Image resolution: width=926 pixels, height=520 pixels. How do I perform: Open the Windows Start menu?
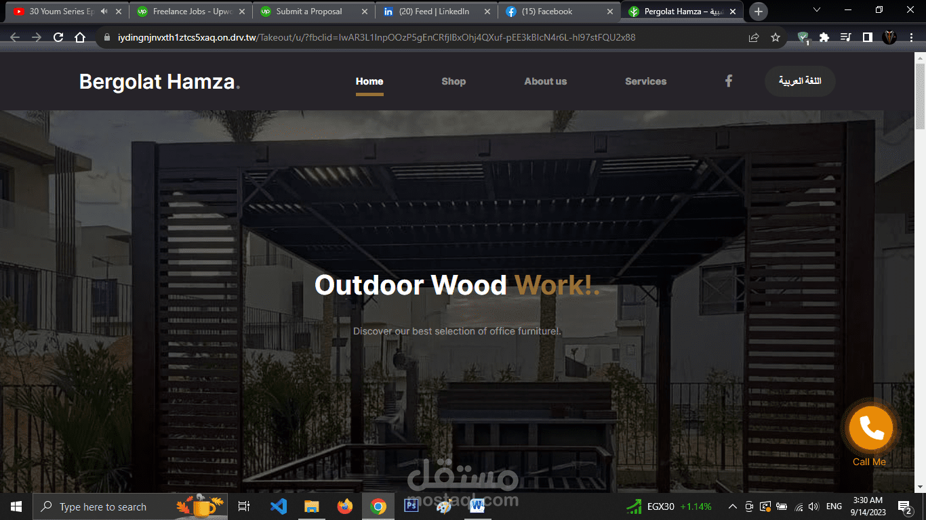(x=16, y=506)
